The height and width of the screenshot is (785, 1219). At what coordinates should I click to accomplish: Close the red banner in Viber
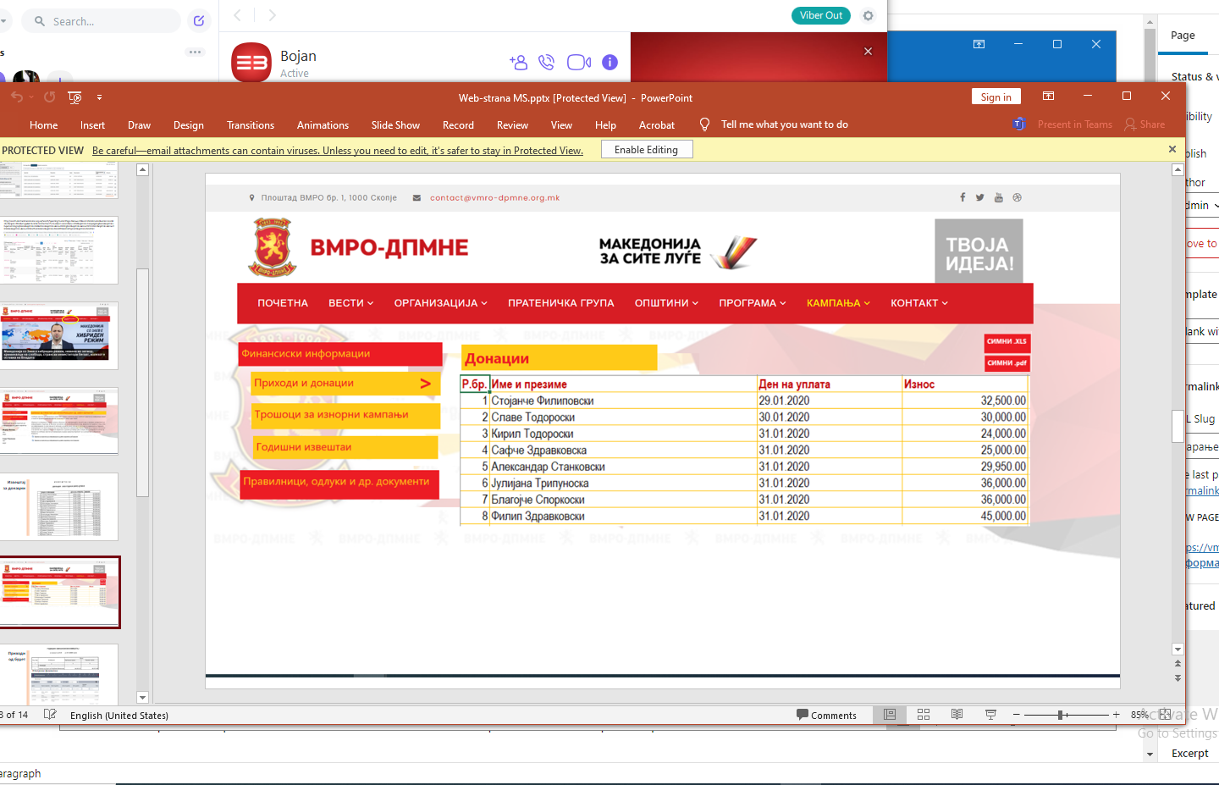[x=868, y=52]
